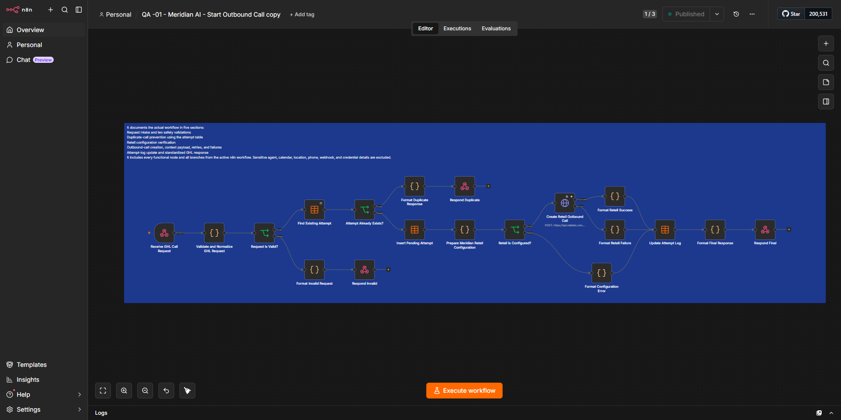The image size is (841, 420).
Task: Click the Personal breadcrumb link
Action: tap(115, 14)
